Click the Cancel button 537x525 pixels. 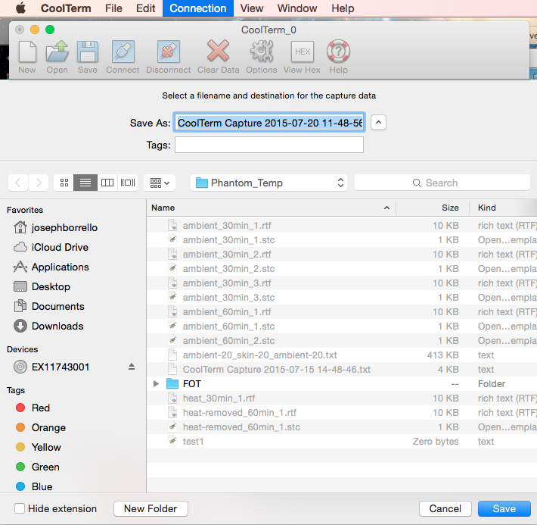click(445, 508)
